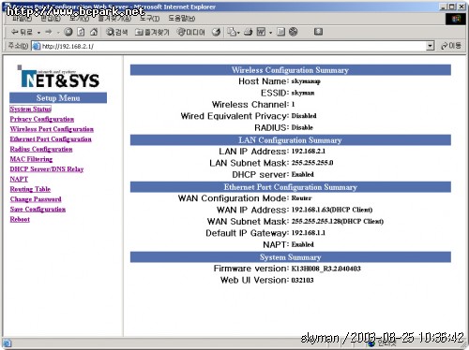The image size is (469, 350).
Task: Open the Back history dropdown arrow
Action: [38, 32]
